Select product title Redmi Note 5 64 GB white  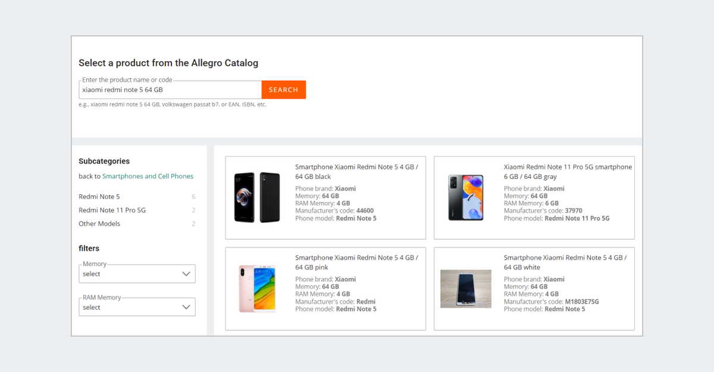point(565,262)
